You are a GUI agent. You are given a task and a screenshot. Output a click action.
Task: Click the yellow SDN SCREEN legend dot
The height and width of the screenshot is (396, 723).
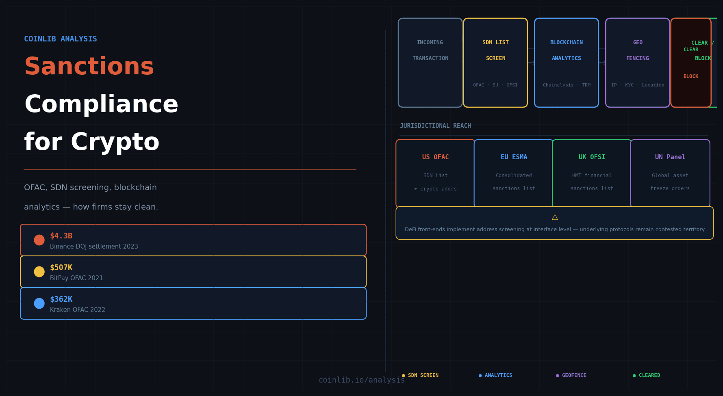tap(403, 376)
